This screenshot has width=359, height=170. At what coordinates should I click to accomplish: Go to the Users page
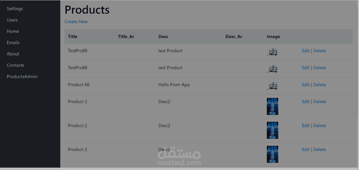pos(12,20)
